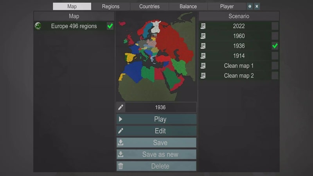Click the info icon next to Player tab
This screenshot has height=176, width=313.
pyautogui.click(x=250, y=7)
